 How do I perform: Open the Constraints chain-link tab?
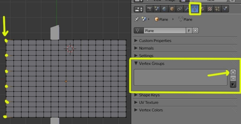point(179,9)
